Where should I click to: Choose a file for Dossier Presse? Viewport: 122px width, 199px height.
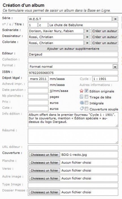pos(44,192)
